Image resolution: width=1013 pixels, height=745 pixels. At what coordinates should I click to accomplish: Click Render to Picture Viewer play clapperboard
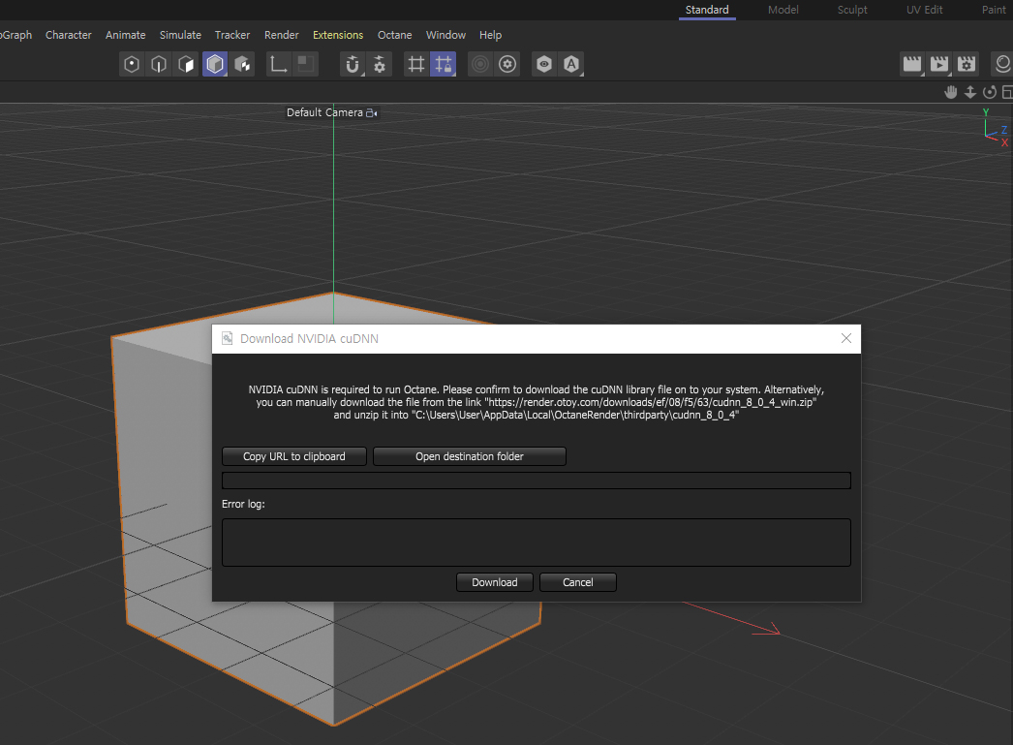938,64
